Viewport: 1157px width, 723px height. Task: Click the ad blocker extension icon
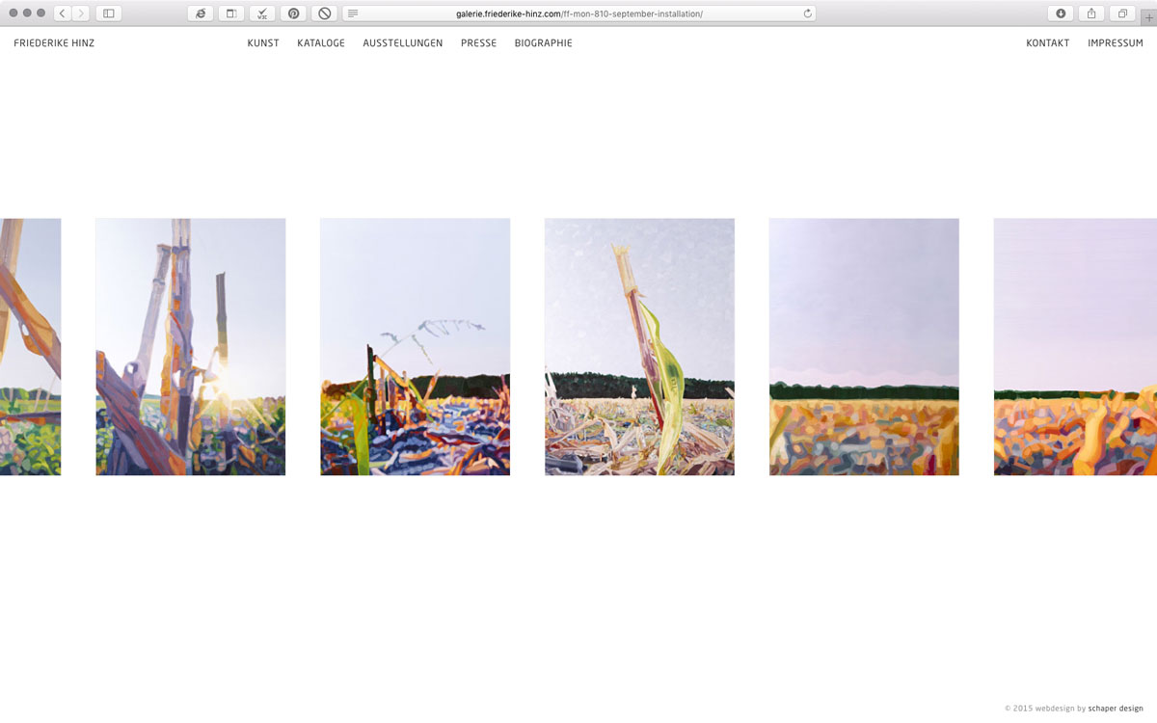click(x=325, y=13)
